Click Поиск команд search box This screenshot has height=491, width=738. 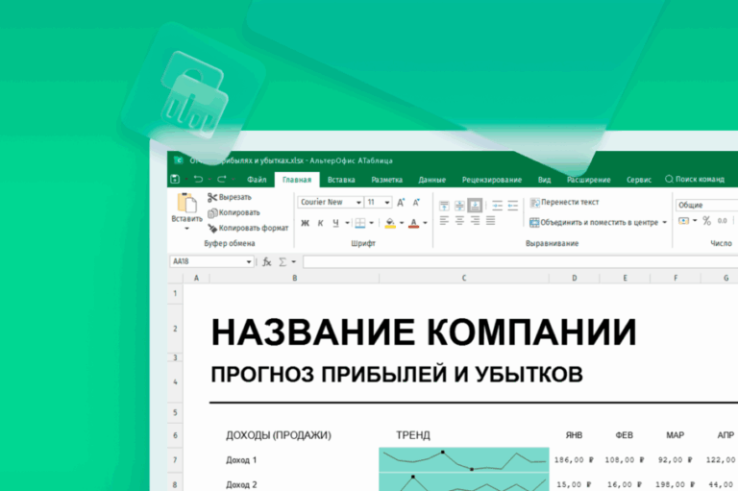pyautogui.click(x=695, y=180)
